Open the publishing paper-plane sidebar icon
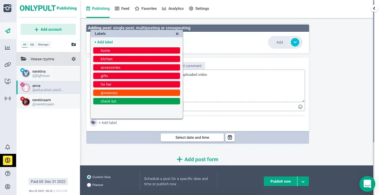Viewport: 379px width, 195px height. click(8, 31)
